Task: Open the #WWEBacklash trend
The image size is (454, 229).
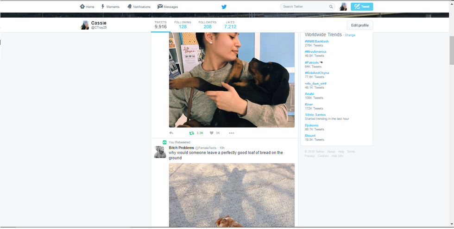Action: tap(316, 41)
